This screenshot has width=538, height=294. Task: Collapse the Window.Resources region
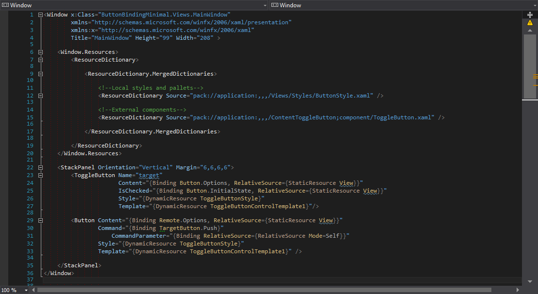click(x=40, y=51)
